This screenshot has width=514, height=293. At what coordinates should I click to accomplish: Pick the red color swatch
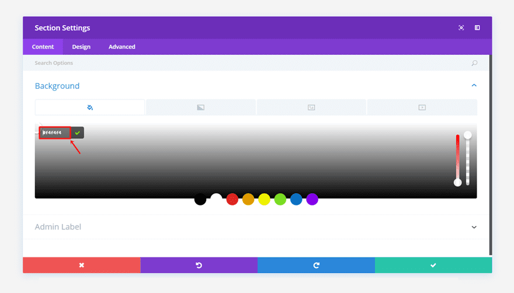pyautogui.click(x=232, y=199)
